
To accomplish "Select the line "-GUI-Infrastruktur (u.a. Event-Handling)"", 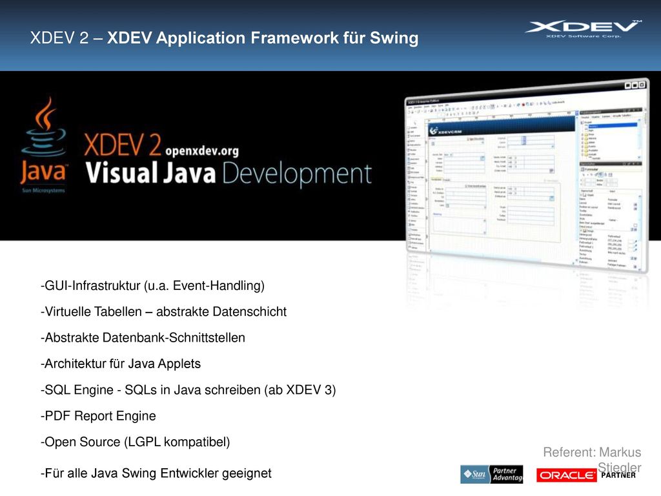I will click(152, 285).
